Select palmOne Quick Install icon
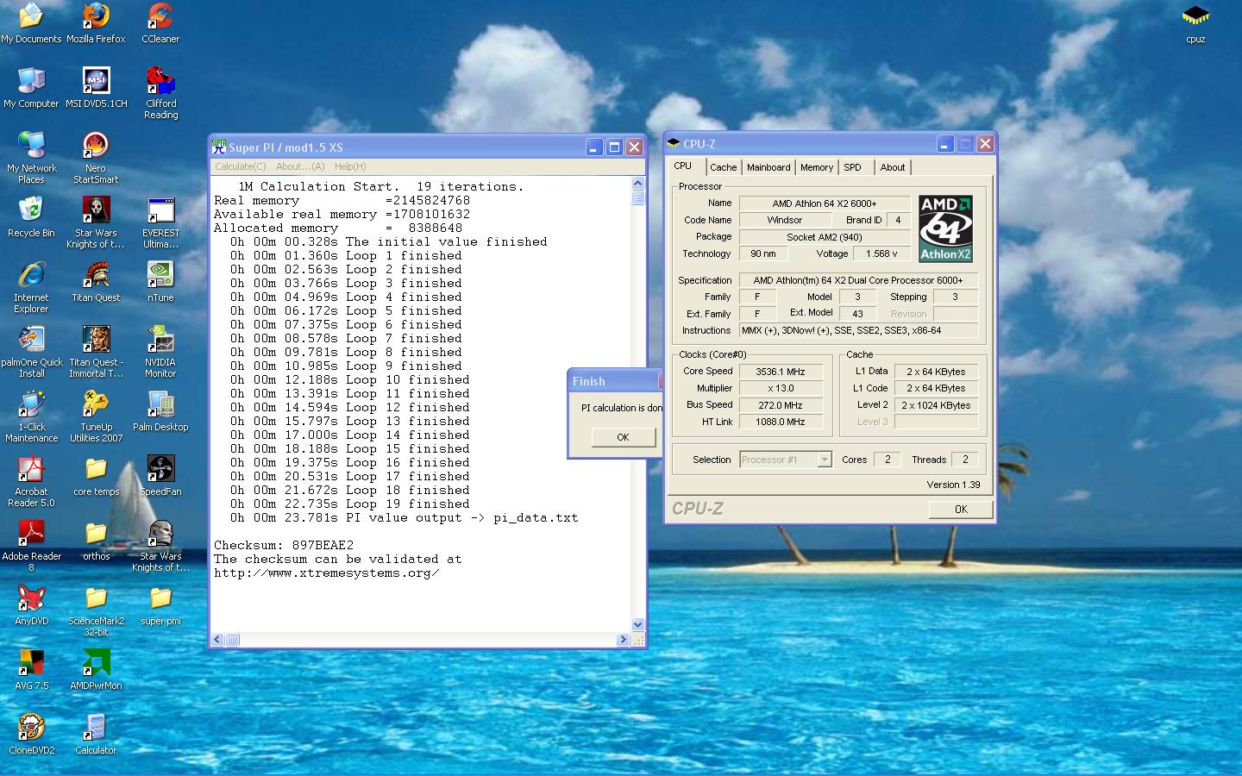Image resolution: width=1242 pixels, height=776 pixels. pyautogui.click(x=31, y=352)
